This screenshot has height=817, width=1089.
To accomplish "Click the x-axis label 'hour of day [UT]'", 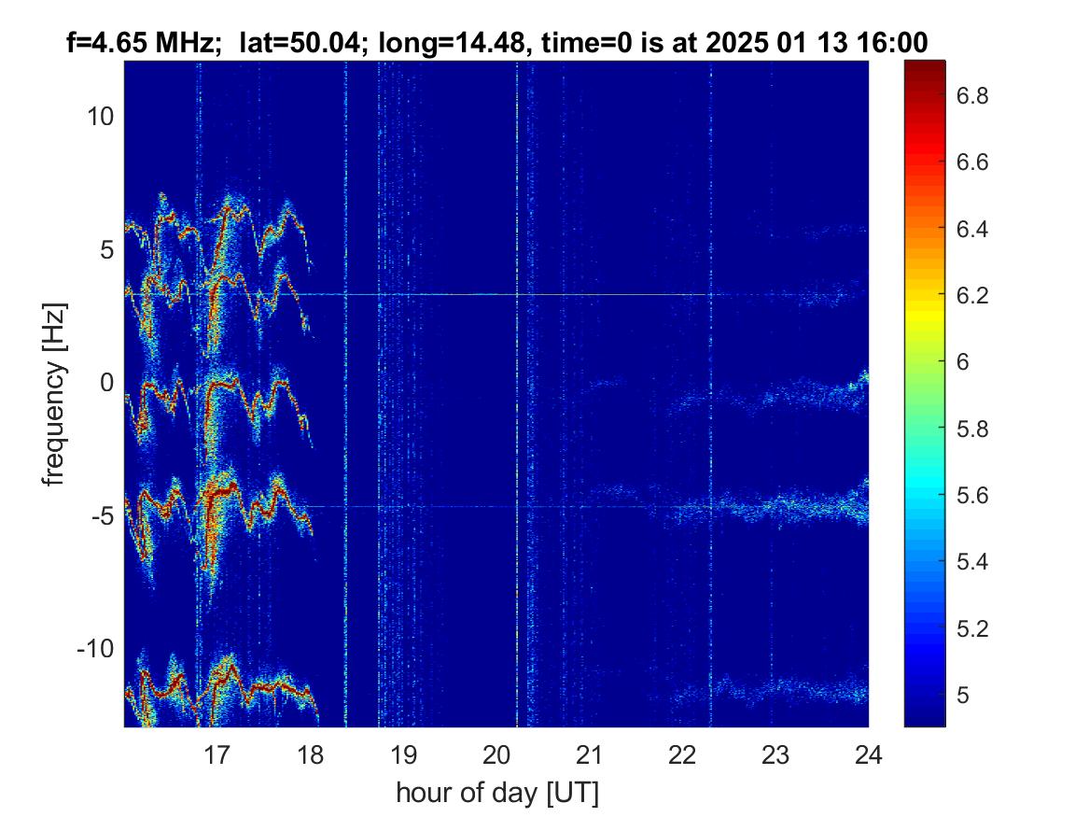I will point(496,792).
